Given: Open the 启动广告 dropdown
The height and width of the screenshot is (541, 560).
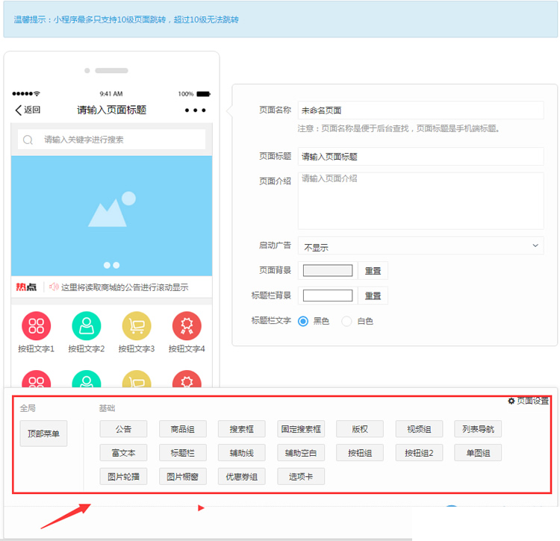Looking at the screenshot, I should click(x=420, y=246).
